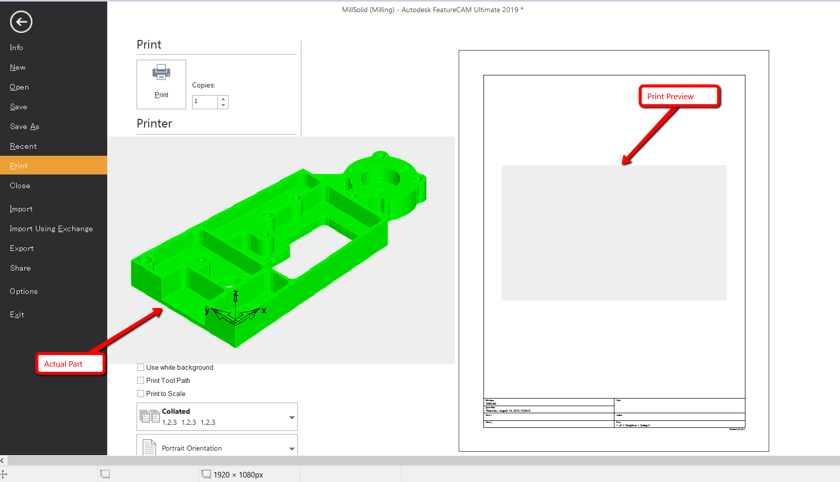Image resolution: width=840 pixels, height=482 pixels.
Task: Click inside the Copies input field
Action: 204,102
